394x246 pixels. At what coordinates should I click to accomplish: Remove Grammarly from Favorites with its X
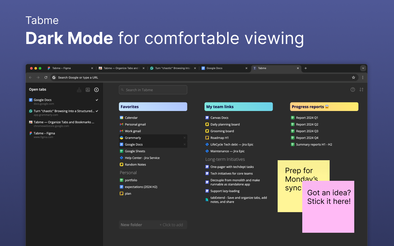185,138
